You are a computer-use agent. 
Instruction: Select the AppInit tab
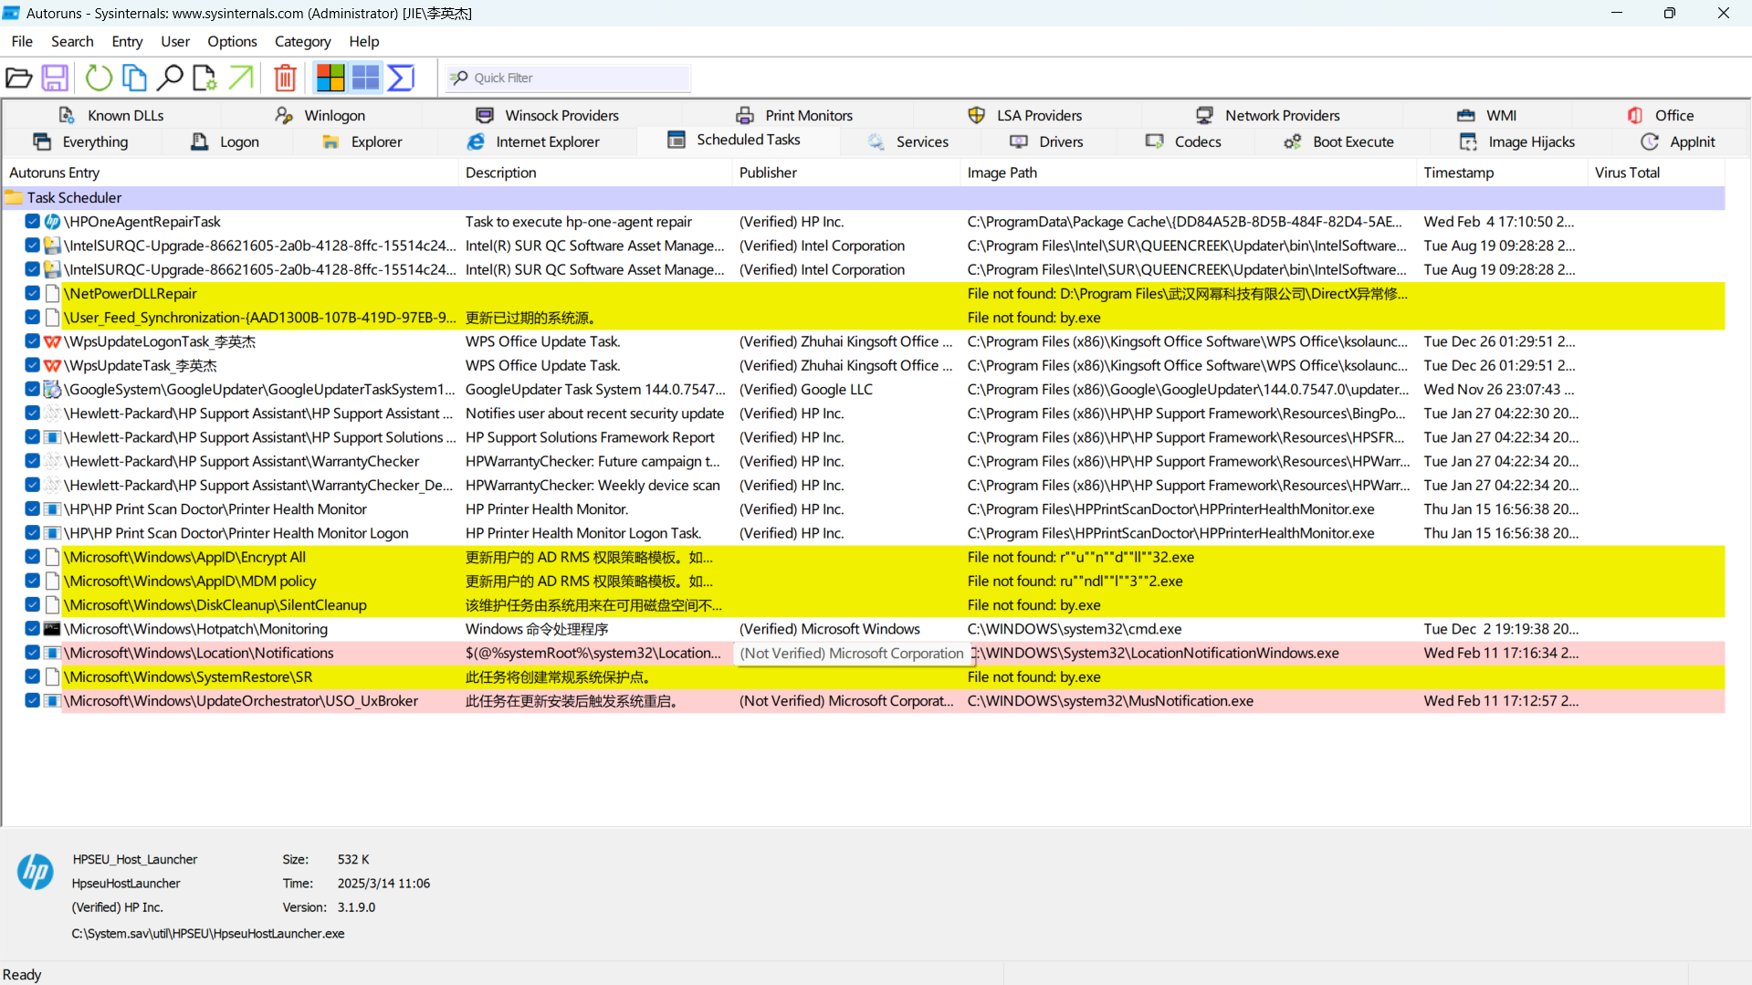click(x=1679, y=141)
